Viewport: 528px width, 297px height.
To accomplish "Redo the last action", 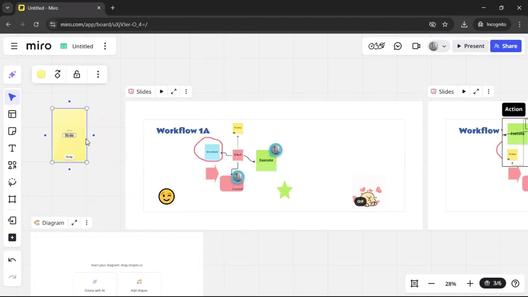I will pos(12,277).
